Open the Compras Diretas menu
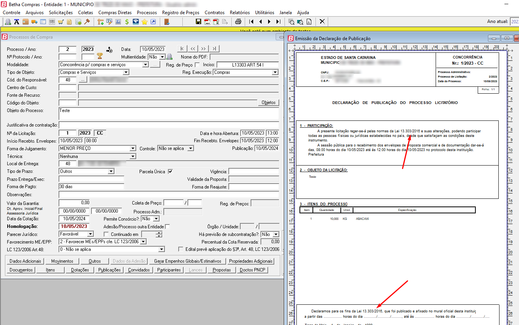 coord(115,13)
